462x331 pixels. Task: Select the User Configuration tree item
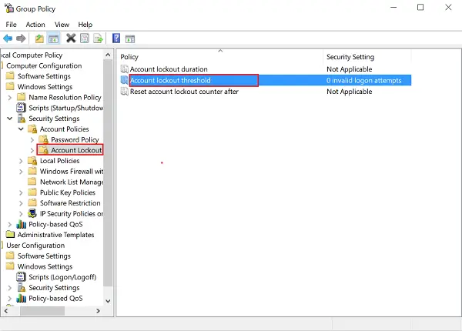(35, 246)
